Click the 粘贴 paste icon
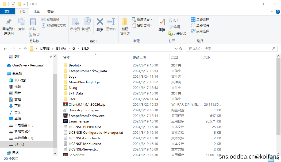Image resolution: width=281 pixels, height=162 pixels. tap(32, 22)
